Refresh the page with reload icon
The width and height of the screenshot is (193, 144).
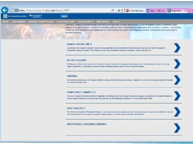coord(122,10)
